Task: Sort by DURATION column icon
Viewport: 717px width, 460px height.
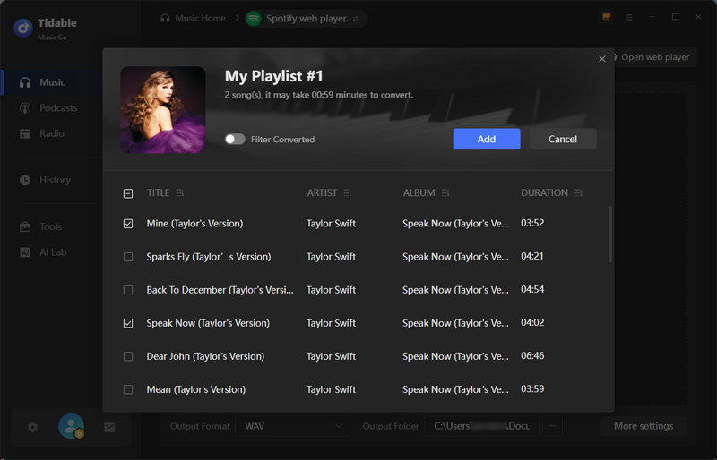Action: tap(578, 193)
